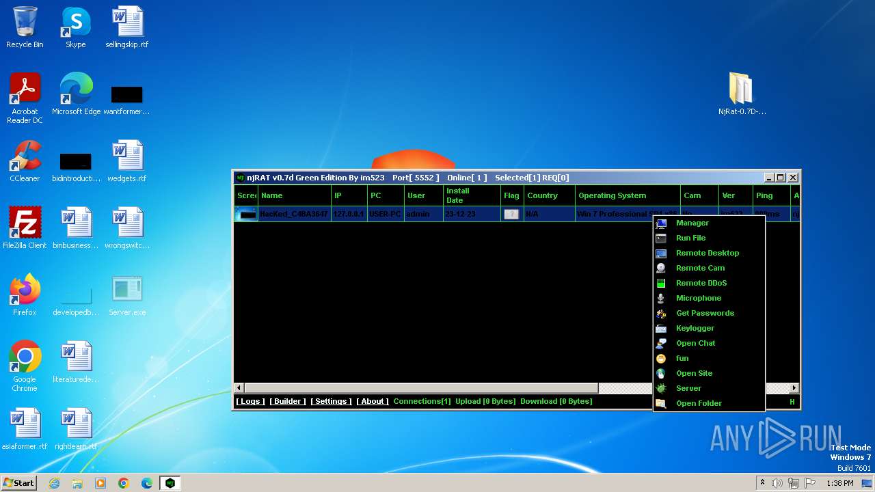Click the Flag column header

point(512,195)
